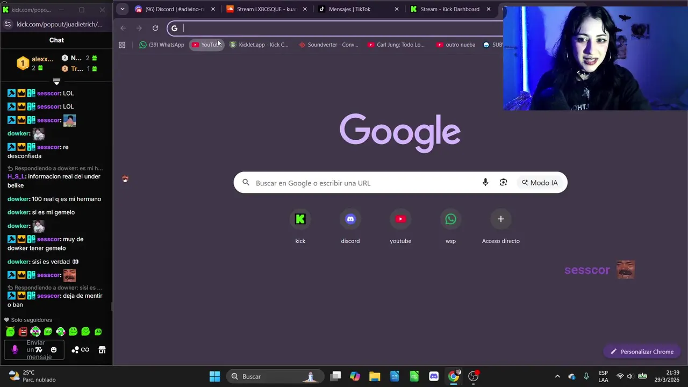Click username H_S_L in chat

[16, 176]
